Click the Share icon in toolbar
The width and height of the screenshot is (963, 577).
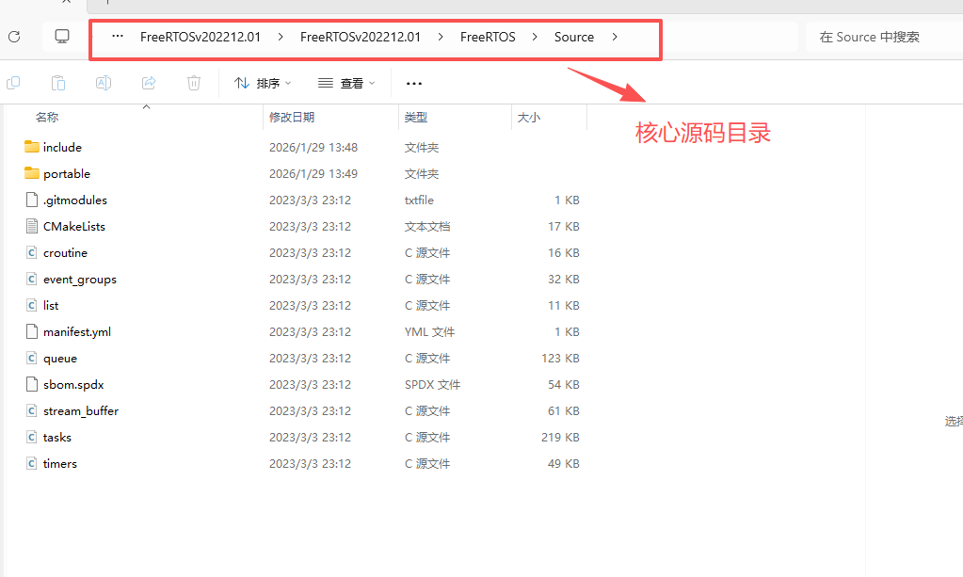149,83
